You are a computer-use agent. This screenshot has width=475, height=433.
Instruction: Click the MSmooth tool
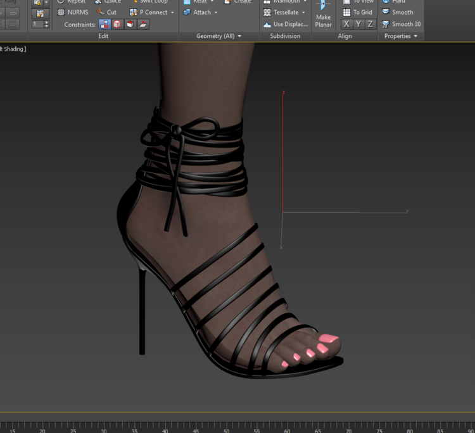282,1
